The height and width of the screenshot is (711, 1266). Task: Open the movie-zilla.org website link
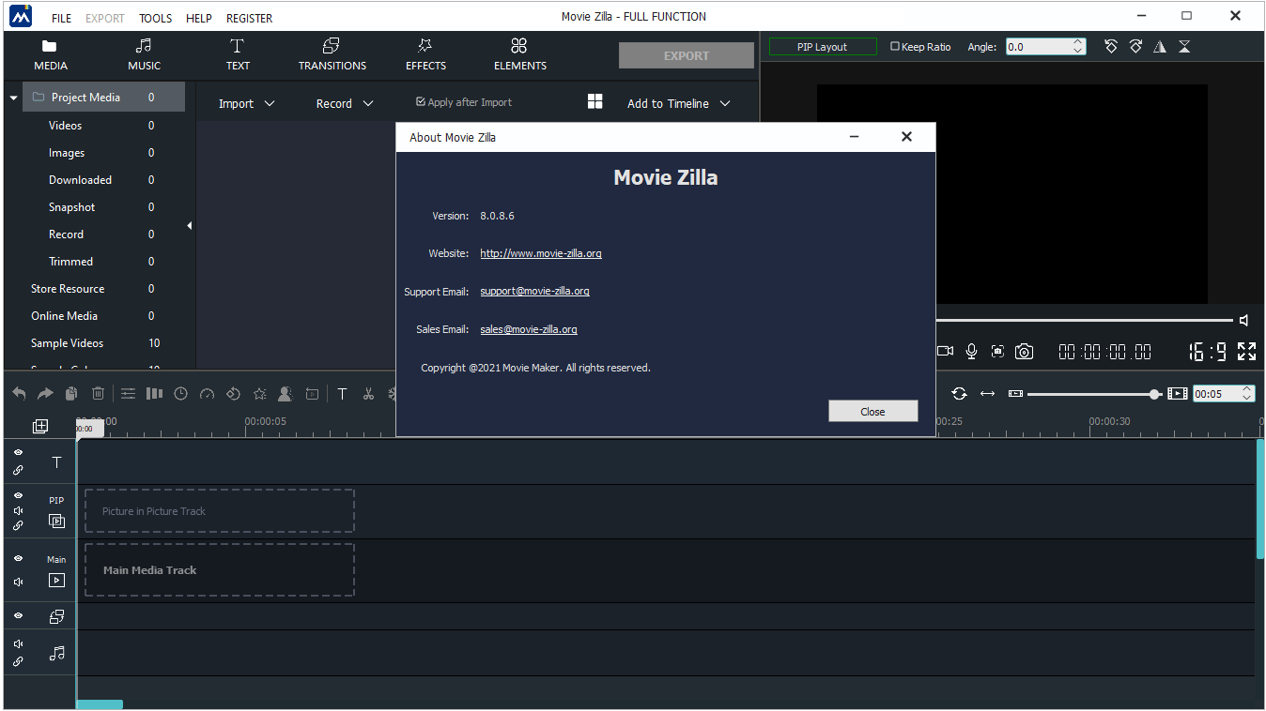[x=541, y=253]
